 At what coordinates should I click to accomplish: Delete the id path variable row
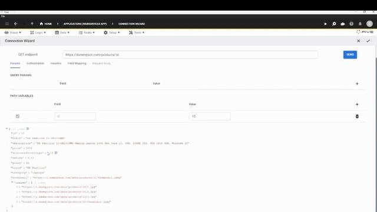click(357, 117)
